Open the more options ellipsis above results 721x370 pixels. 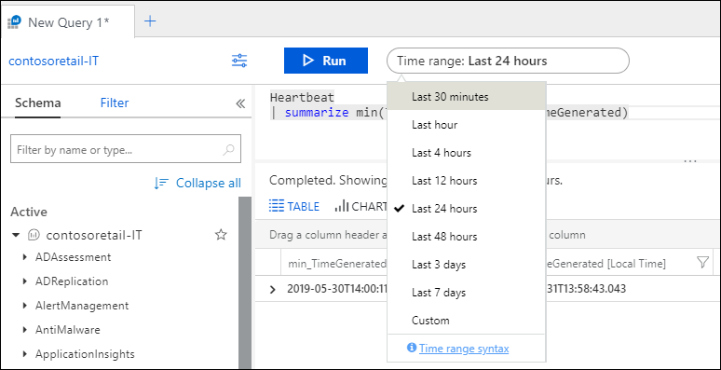[x=690, y=161]
